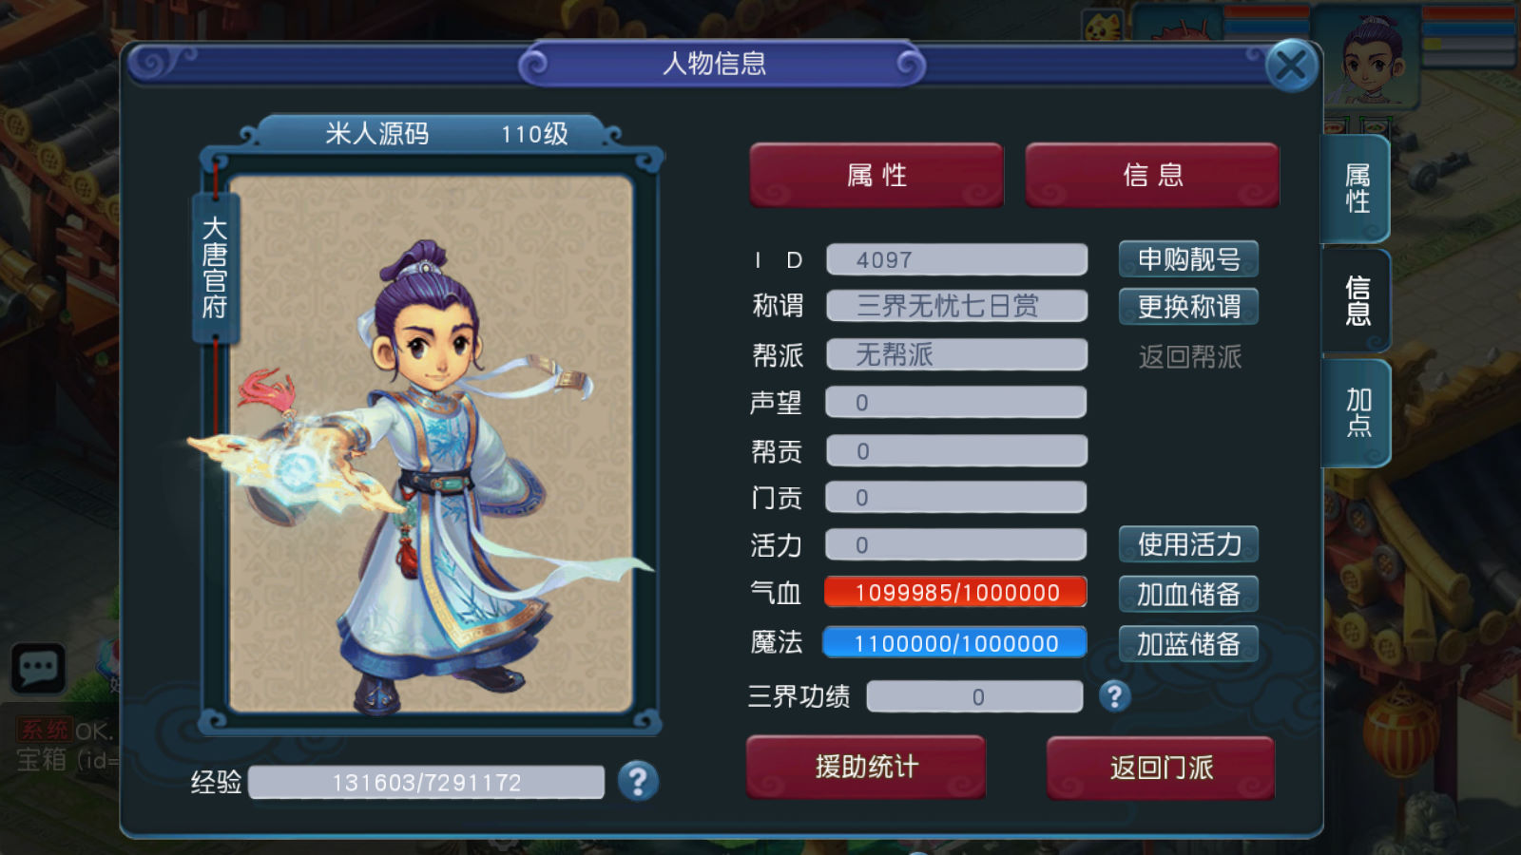
Task: Switch to the 信息 side tab
Action: click(x=1357, y=300)
